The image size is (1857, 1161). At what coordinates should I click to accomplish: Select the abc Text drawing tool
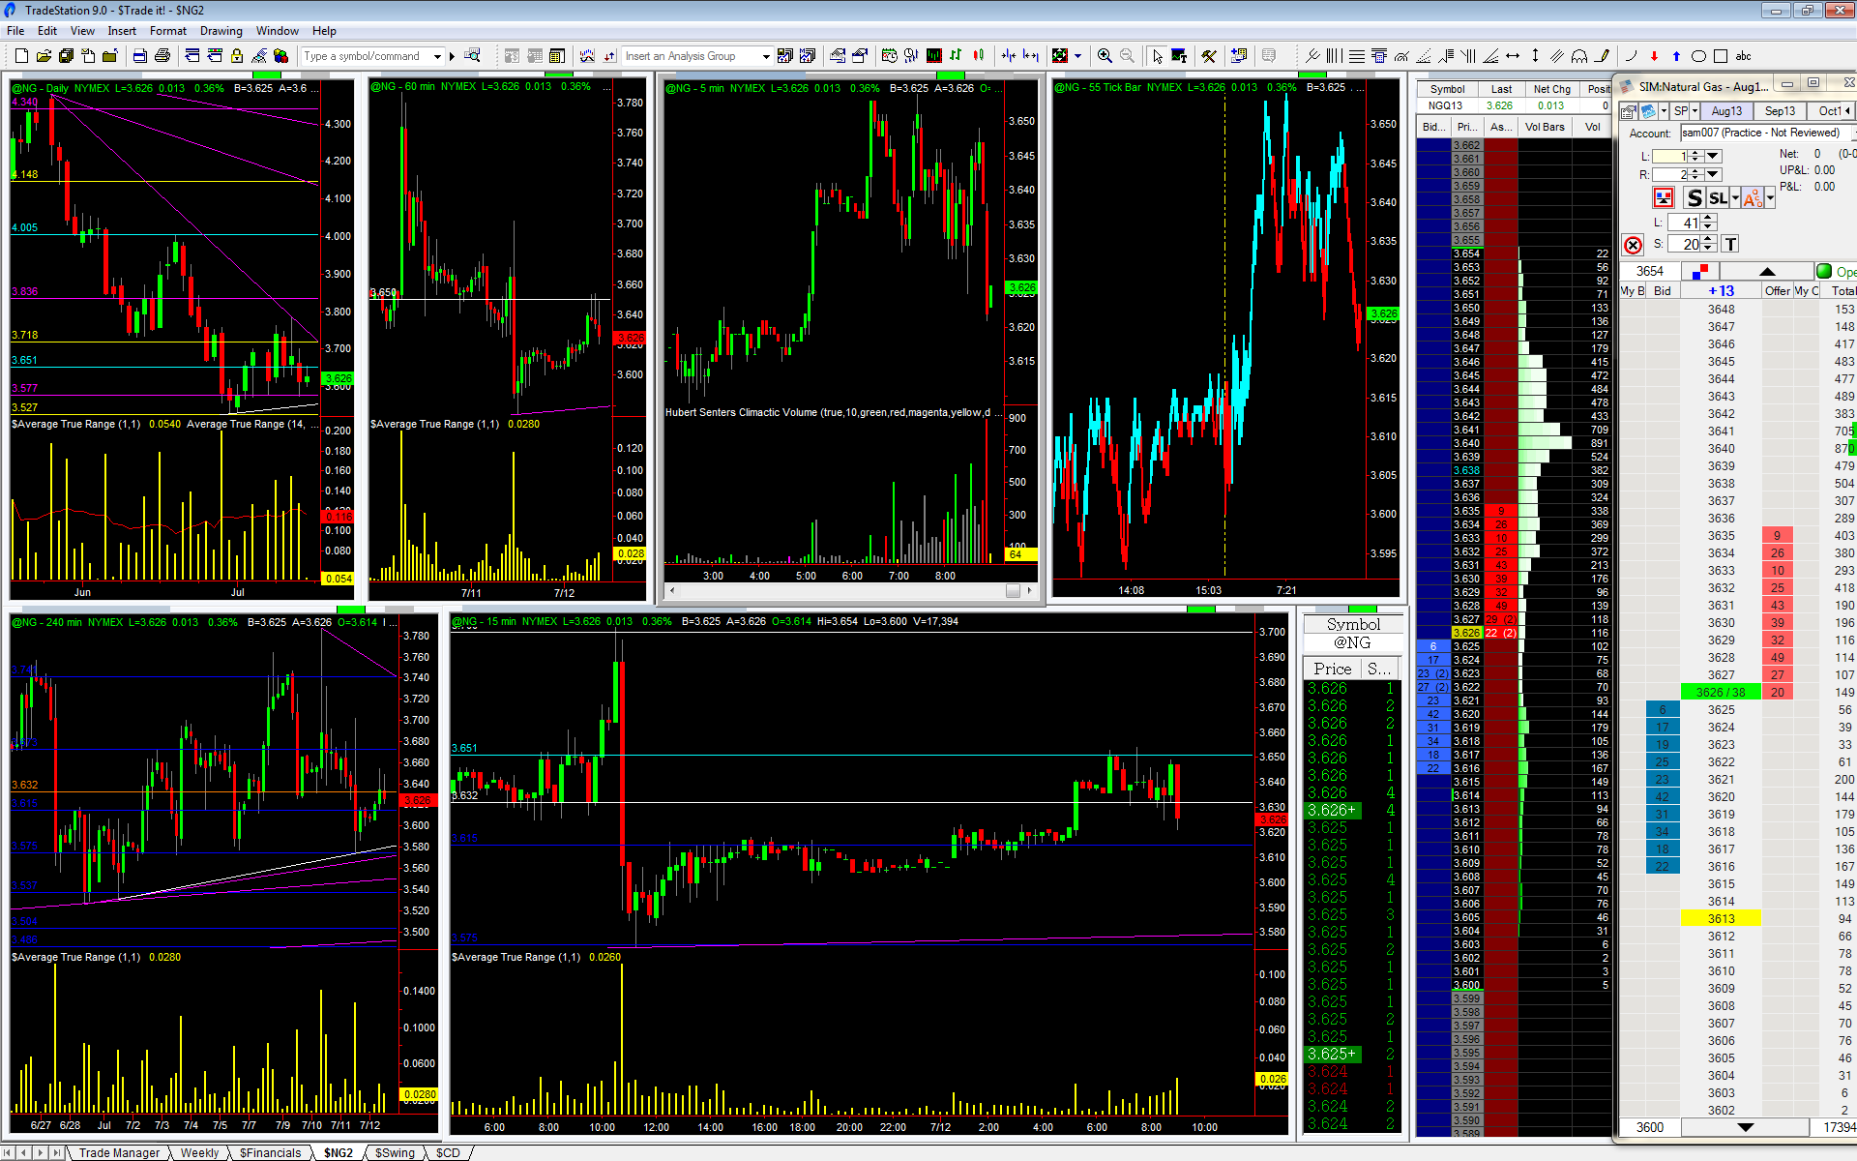click(1744, 56)
